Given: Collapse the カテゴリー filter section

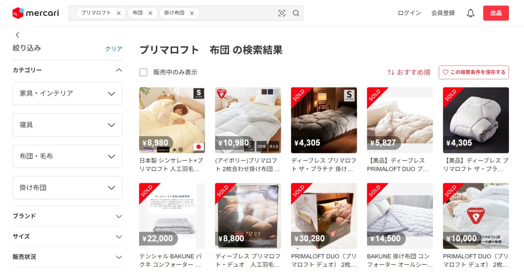Looking at the screenshot, I should (68, 70).
